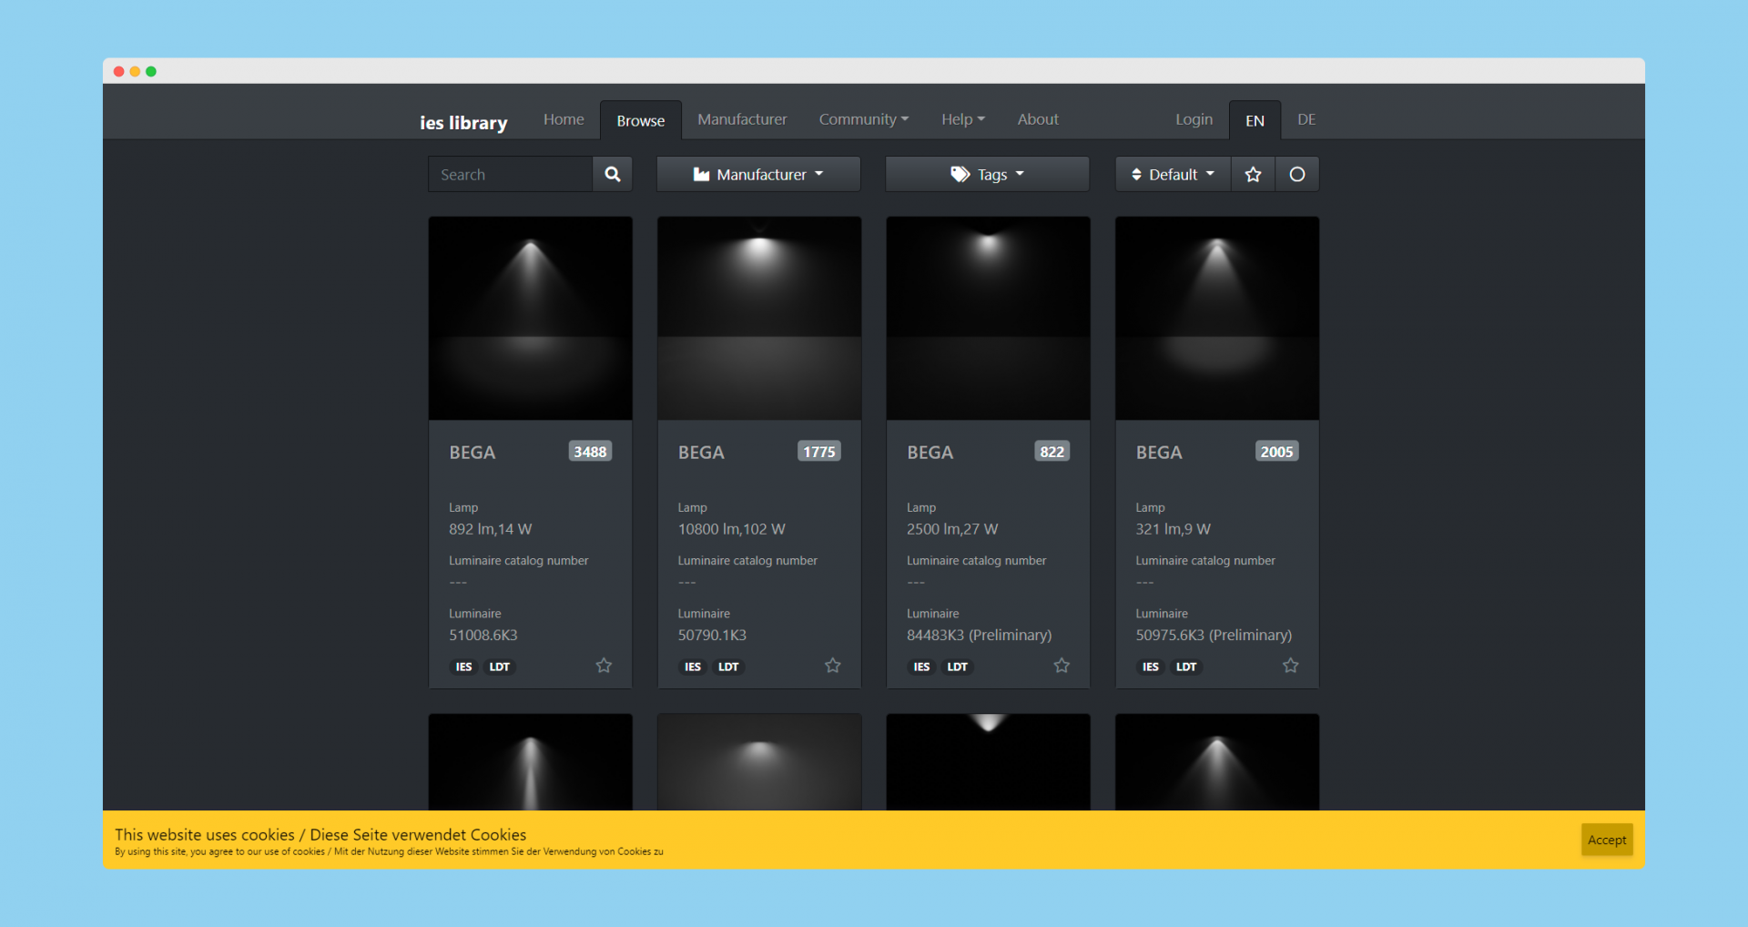Open the Manufacturer navigation link
This screenshot has width=1748, height=927.
[x=742, y=119]
